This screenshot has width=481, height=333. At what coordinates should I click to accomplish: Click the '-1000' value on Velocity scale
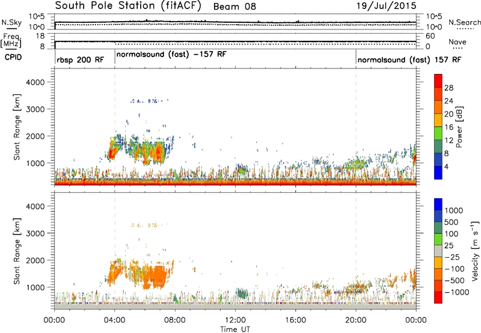pyautogui.click(x=457, y=292)
